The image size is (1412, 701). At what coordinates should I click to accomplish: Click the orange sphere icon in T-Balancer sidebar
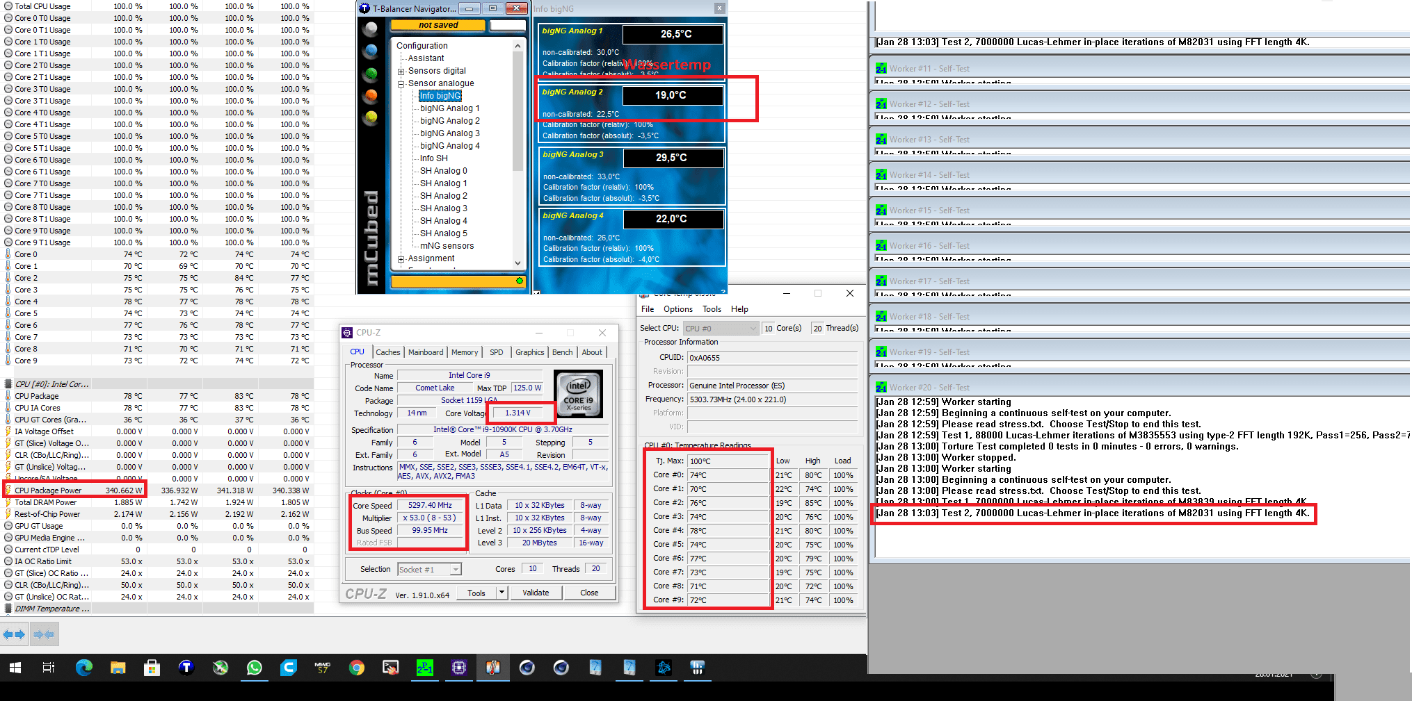point(371,95)
